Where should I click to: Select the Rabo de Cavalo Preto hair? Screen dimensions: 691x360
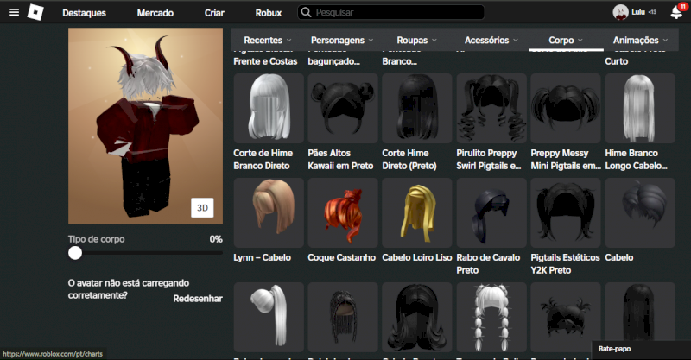[x=491, y=213]
